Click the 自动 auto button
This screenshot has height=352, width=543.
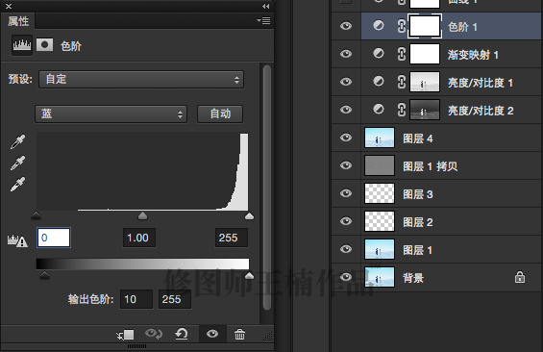(220, 114)
